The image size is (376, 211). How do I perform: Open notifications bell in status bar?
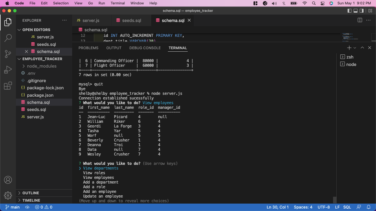tap(369, 207)
